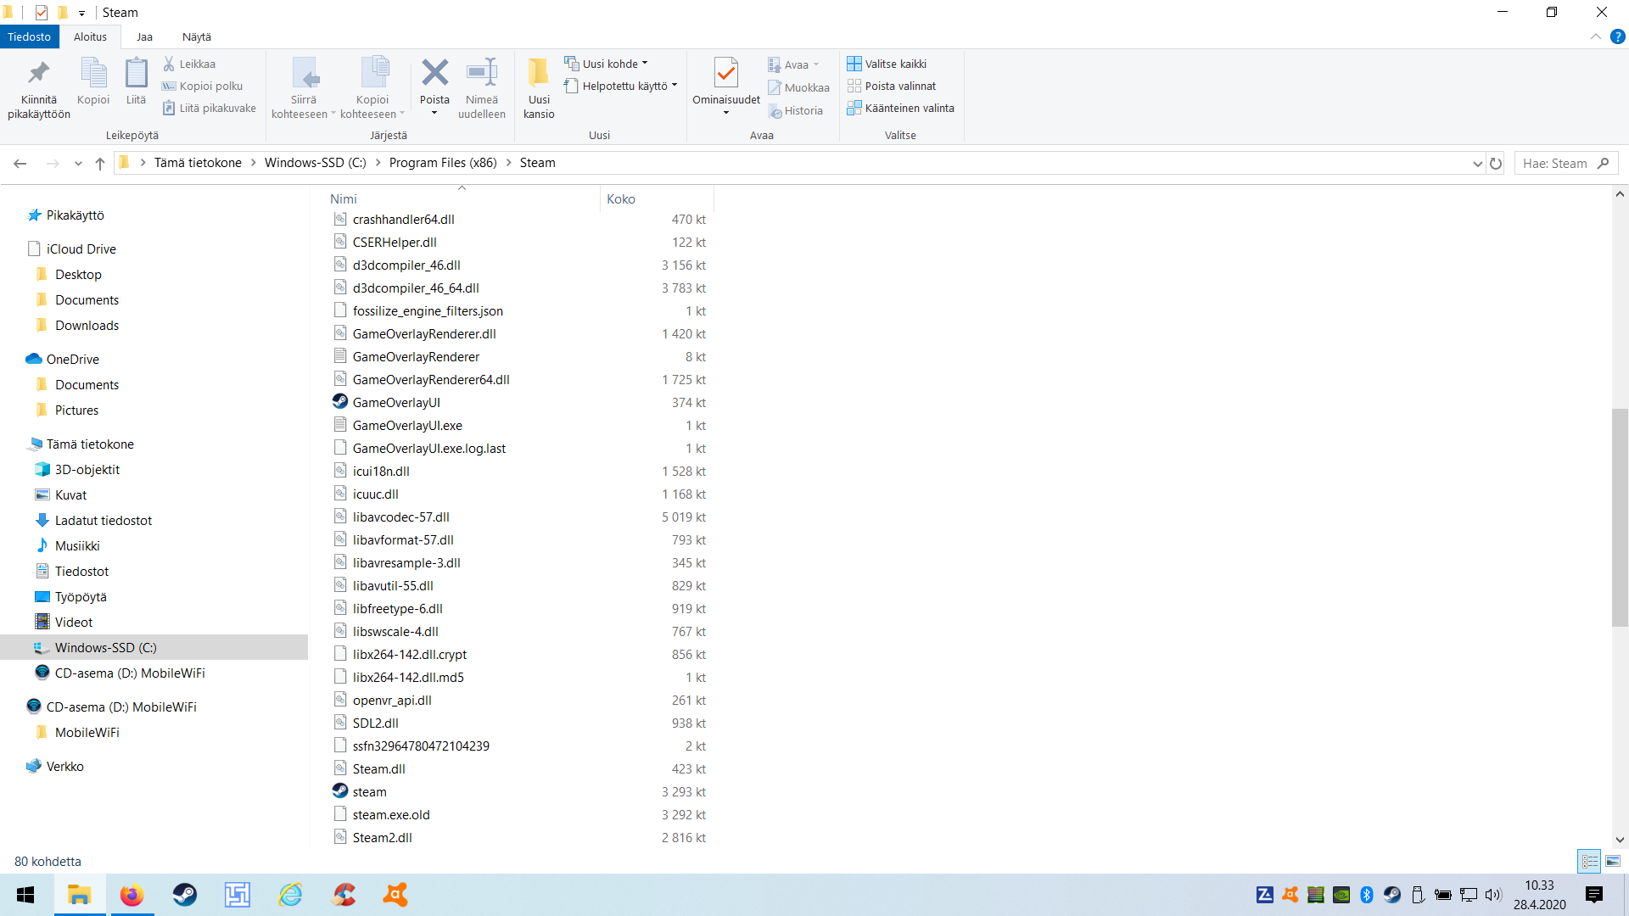Switch to Aloitus ribbon tab
The image size is (1629, 916).
[90, 36]
